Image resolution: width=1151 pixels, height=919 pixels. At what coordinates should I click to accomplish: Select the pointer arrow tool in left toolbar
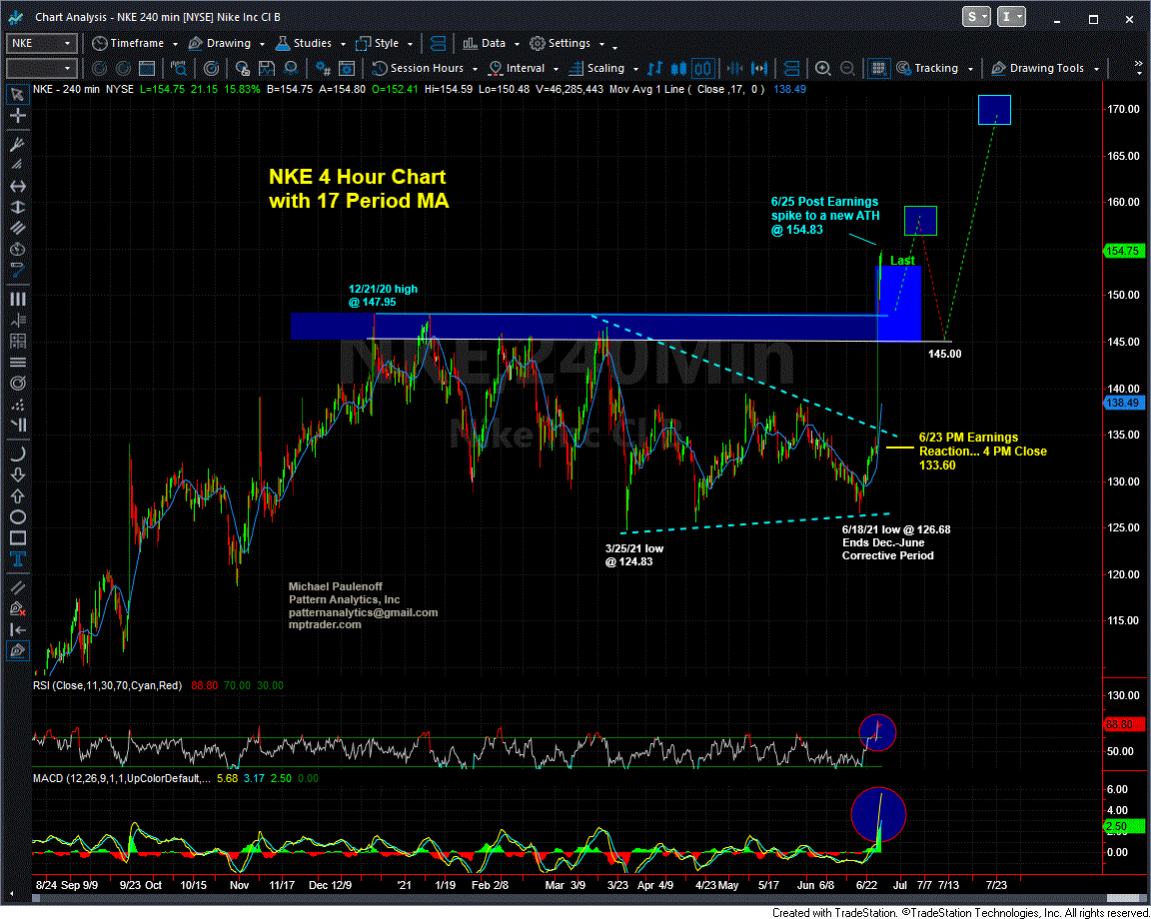click(x=17, y=94)
